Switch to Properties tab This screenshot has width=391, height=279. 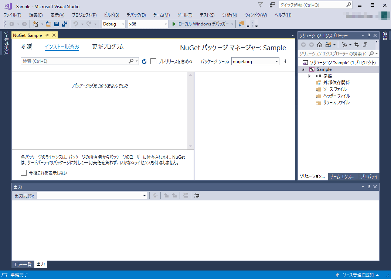pyautogui.click(x=369, y=177)
